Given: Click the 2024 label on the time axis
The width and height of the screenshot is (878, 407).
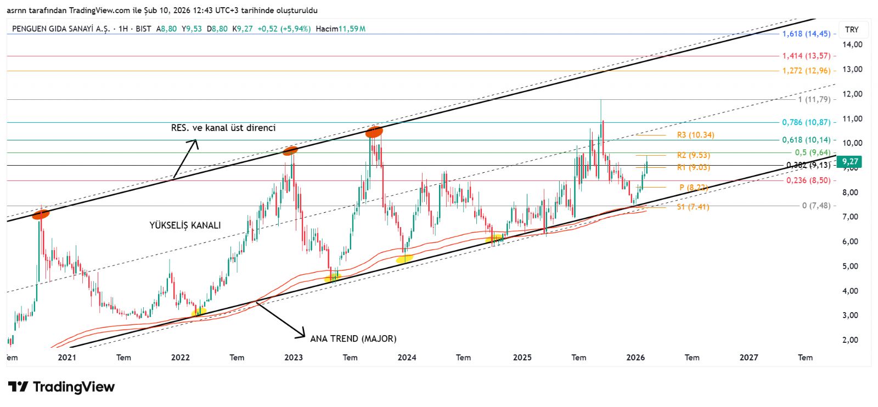Looking at the screenshot, I should pyautogui.click(x=407, y=358).
